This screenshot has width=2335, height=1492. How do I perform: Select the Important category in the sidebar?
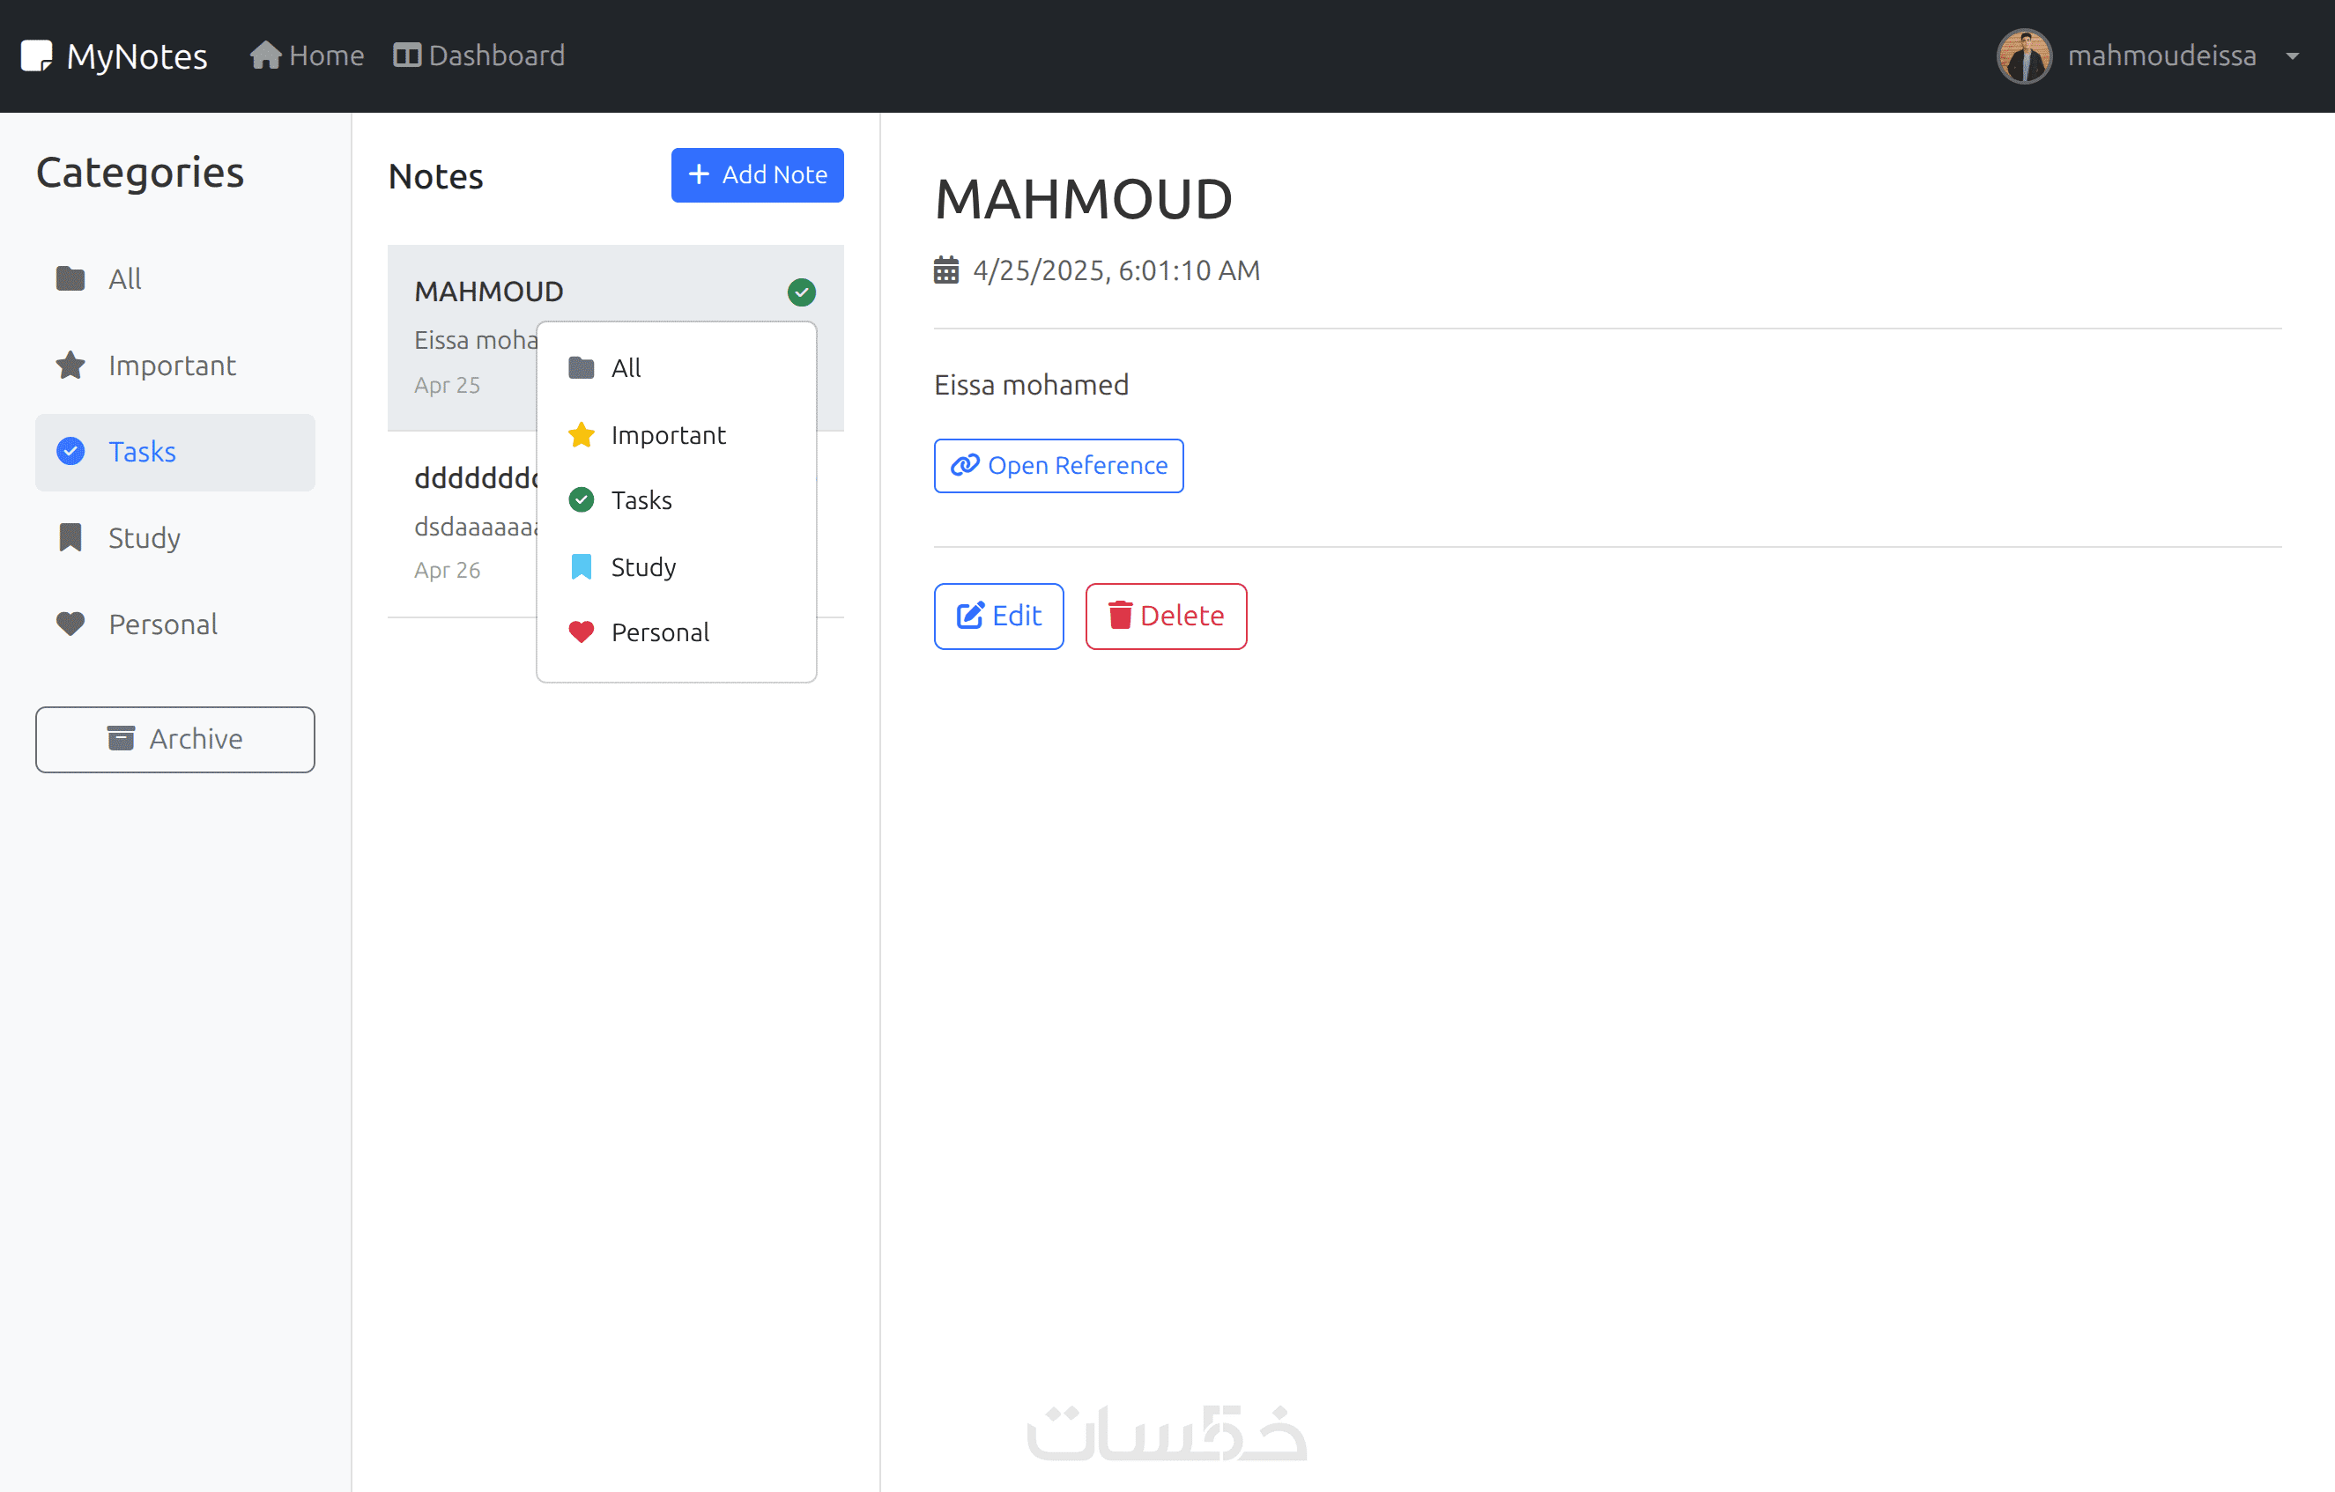tap(172, 366)
